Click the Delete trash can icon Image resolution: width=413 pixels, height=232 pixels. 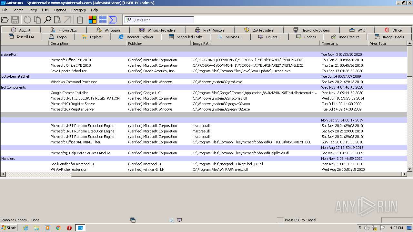pos(80,20)
